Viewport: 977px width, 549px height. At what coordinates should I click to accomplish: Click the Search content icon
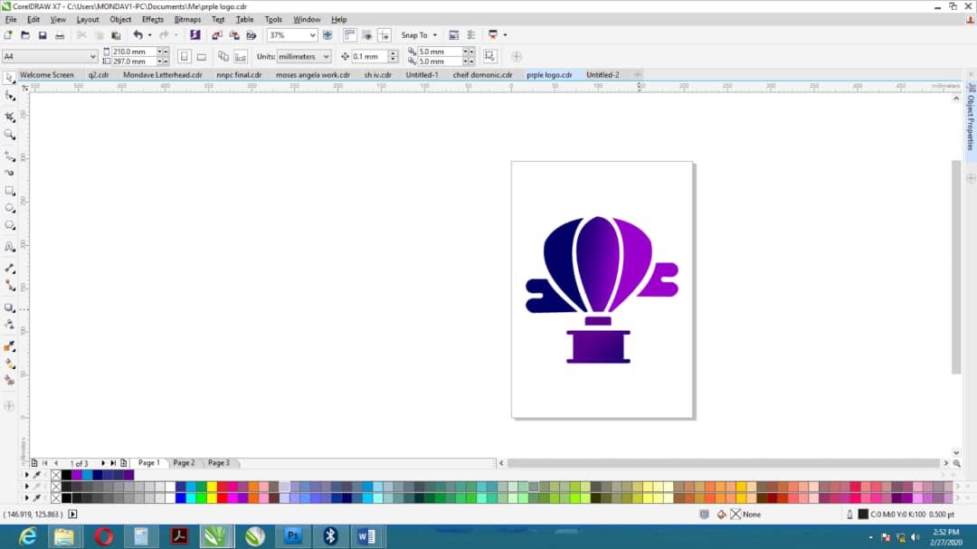pyautogui.click(x=195, y=35)
